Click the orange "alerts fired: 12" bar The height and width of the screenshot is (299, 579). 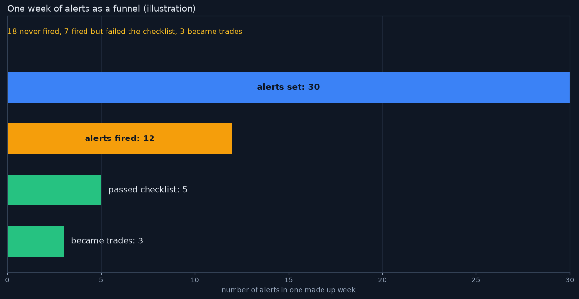pyautogui.click(x=120, y=139)
